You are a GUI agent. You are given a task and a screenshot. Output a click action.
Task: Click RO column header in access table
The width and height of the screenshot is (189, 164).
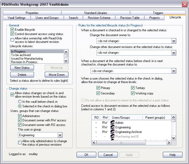click(96, 117)
